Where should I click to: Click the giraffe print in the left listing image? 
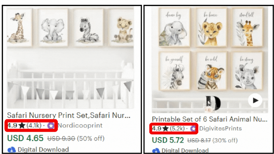click(19, 27)
